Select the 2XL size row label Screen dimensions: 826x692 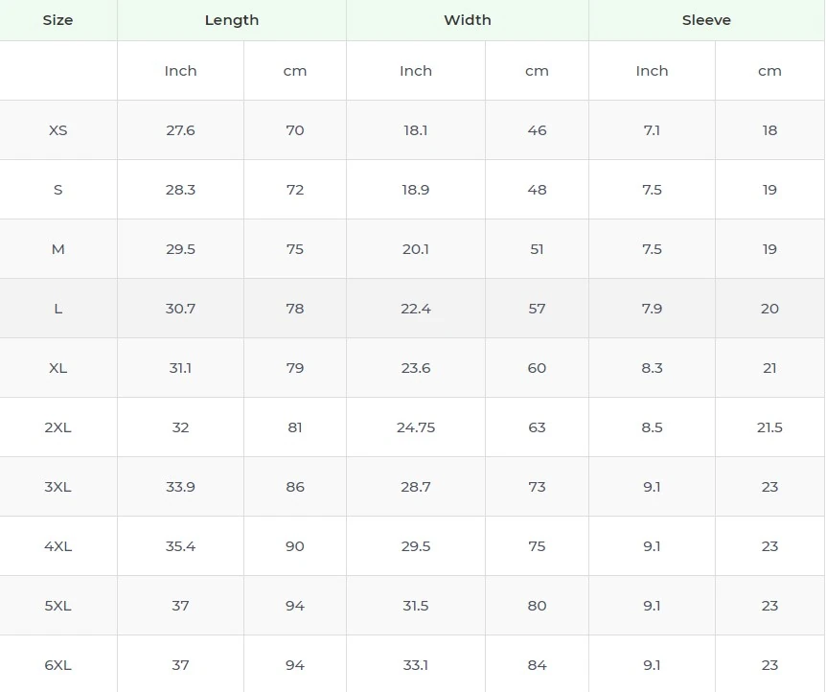[x=57, y=427]
